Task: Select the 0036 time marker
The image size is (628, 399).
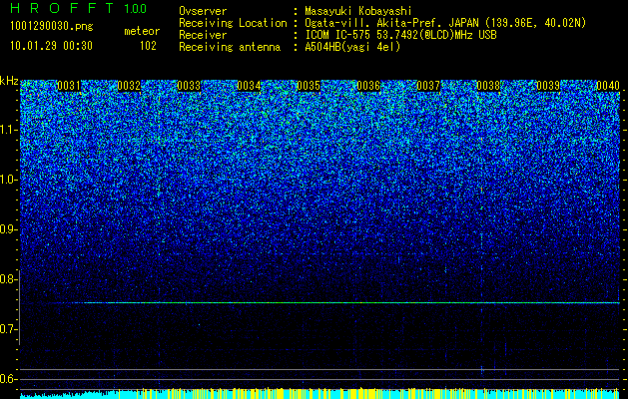Action: point(368,86)
